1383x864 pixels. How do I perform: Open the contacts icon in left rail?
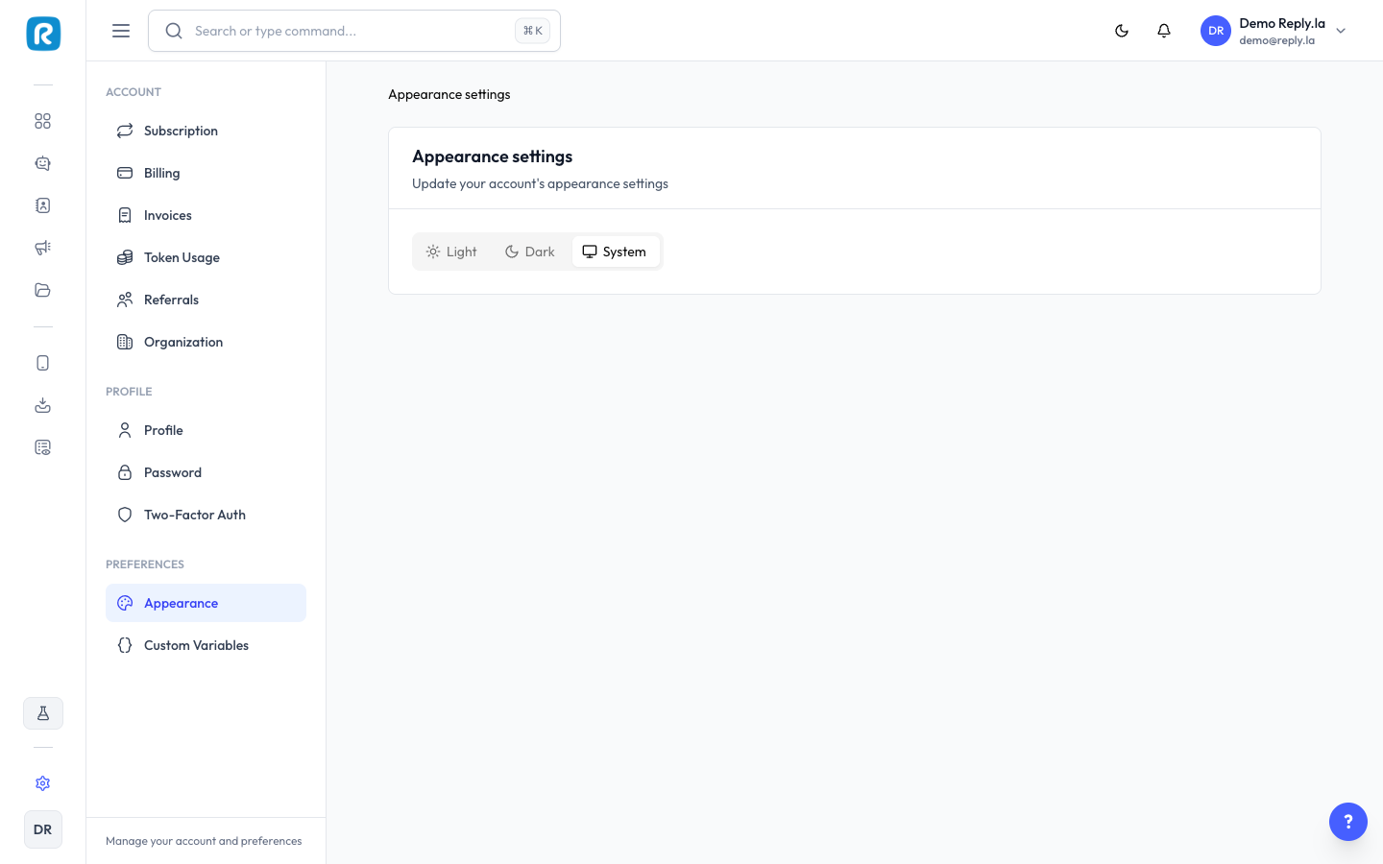click(x=43, y=205)
